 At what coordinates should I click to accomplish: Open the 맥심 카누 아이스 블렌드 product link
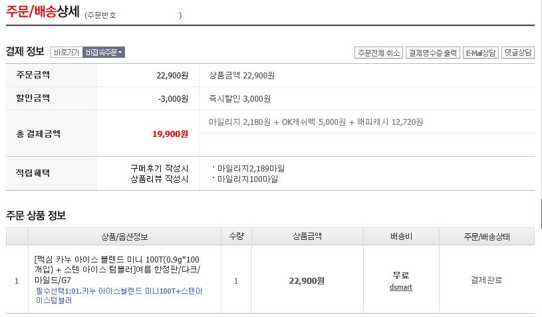(x=116, y=269)
